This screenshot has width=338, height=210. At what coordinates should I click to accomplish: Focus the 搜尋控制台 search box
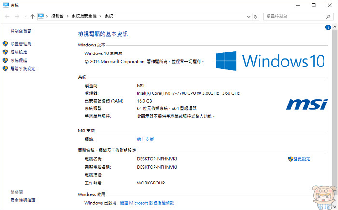(298, 16)
